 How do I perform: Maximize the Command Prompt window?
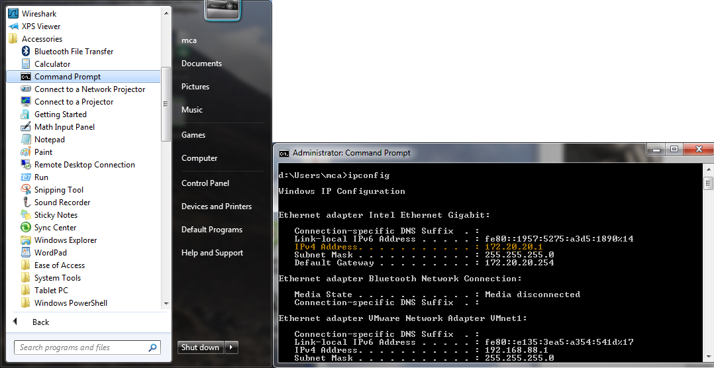coord(674,149)
